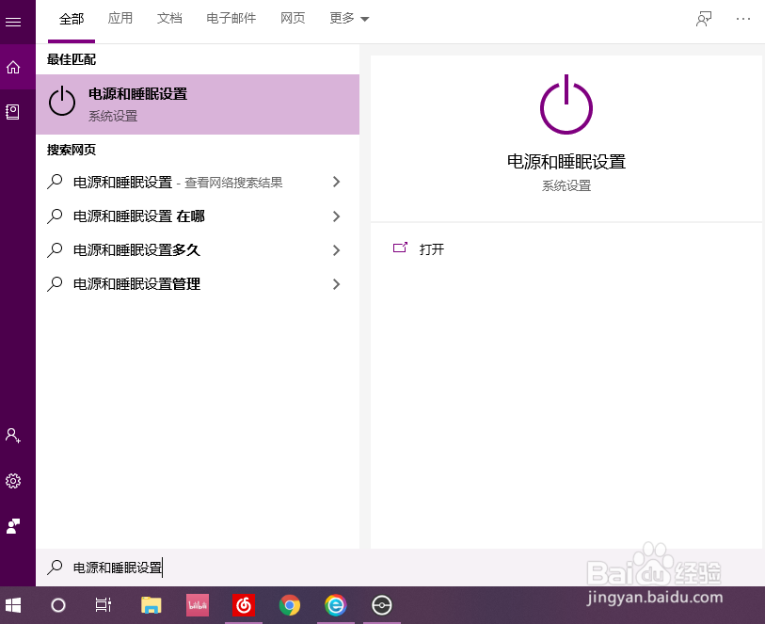Expand the hamburger menu in the sidebar

(x=13, y=22)
